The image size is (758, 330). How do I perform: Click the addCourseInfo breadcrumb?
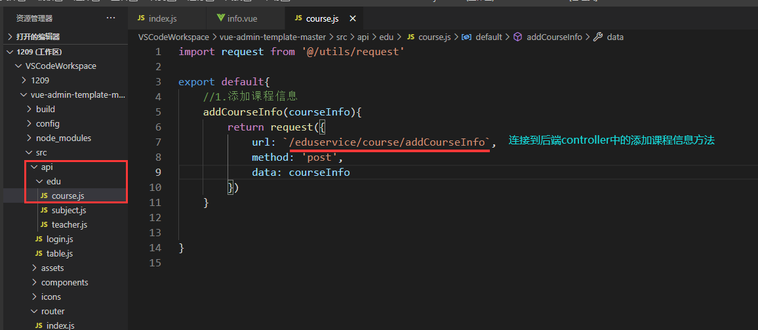click(x=554, y=37)
